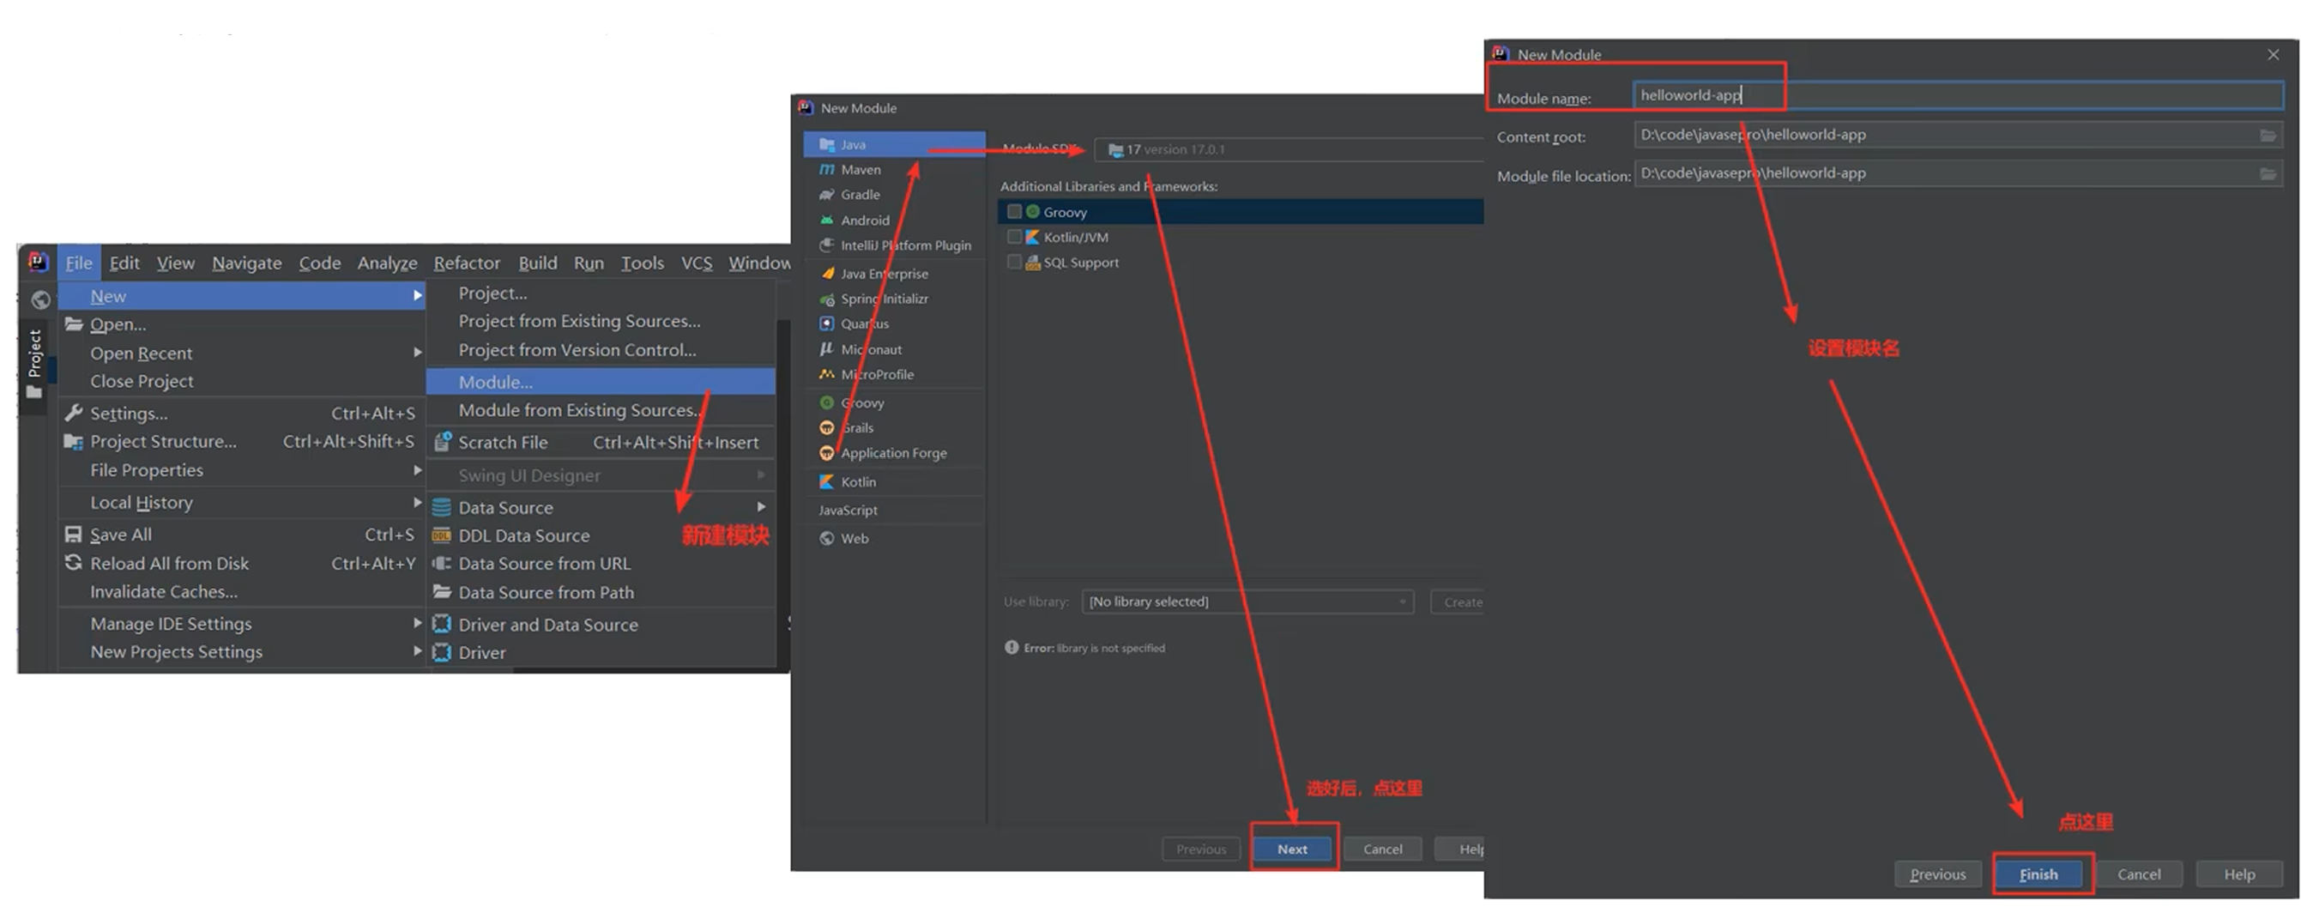Image resolution: width=2301 pixels, height=913 pixels.
Task: Click the Driver icon at submenu bottom
Action: [x=441, y=652]
